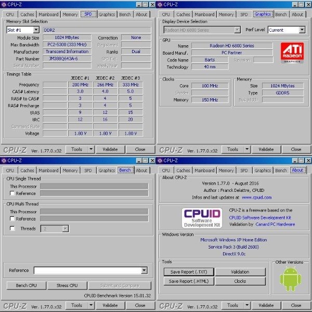Viewport: 312px width, 312px height.
Task: Open Graphics tab in SPD window
Action: 107,15
